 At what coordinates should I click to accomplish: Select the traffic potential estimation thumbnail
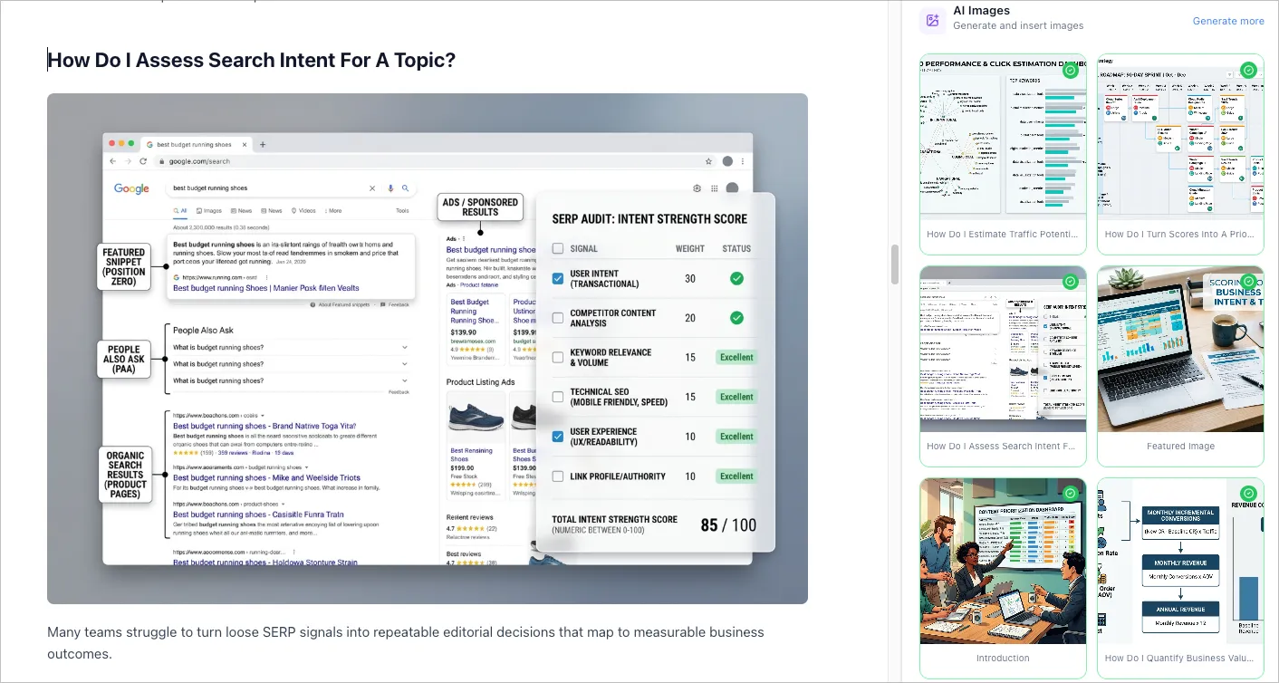coord(1003,137)
